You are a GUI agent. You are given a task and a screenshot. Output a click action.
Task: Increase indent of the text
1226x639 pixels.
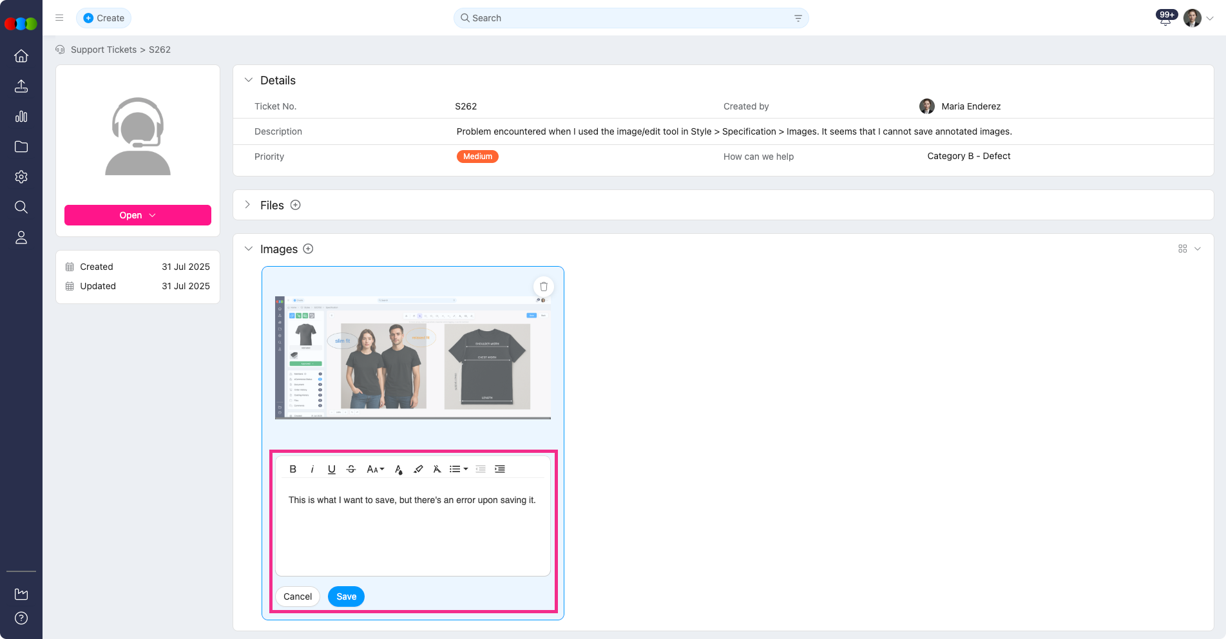(500, 469)
